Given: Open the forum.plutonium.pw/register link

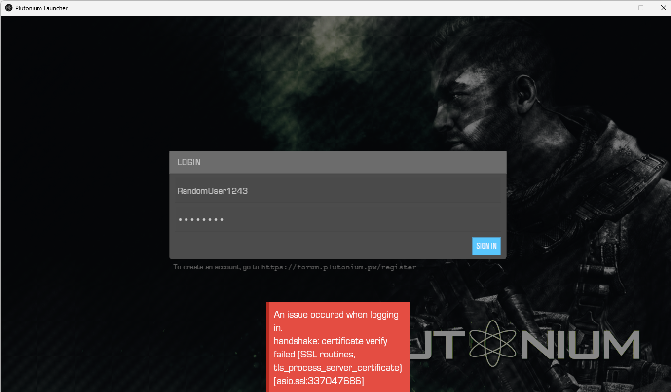Looking at the screenshot, I should 338,267.
